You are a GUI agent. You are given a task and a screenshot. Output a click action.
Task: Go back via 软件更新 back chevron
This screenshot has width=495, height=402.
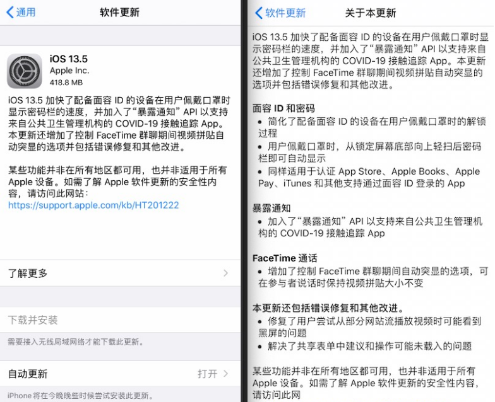point(259,13)
